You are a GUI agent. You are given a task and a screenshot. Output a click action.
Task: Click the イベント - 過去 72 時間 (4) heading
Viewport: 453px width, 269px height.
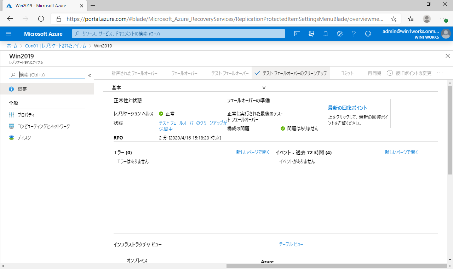pos(304,153)
